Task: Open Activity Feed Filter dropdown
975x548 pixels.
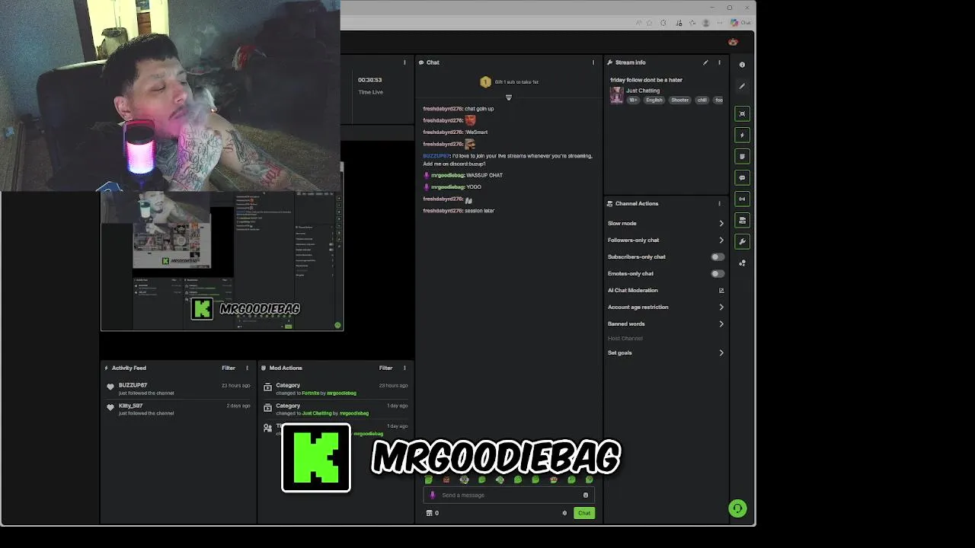Action: [x=229, y=368]
